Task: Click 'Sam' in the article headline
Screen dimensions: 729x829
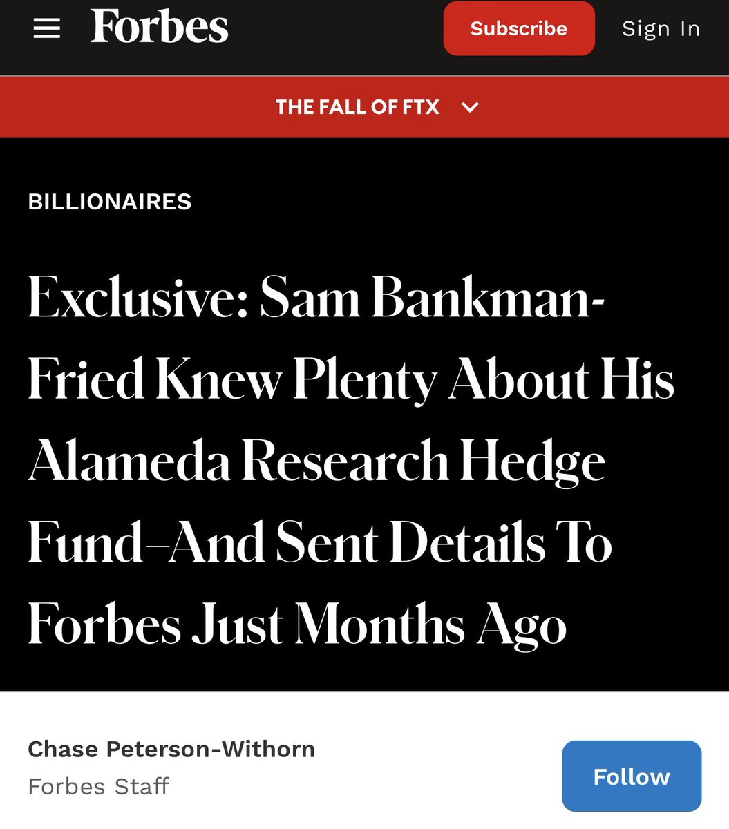Action: (x=310, y=298)
